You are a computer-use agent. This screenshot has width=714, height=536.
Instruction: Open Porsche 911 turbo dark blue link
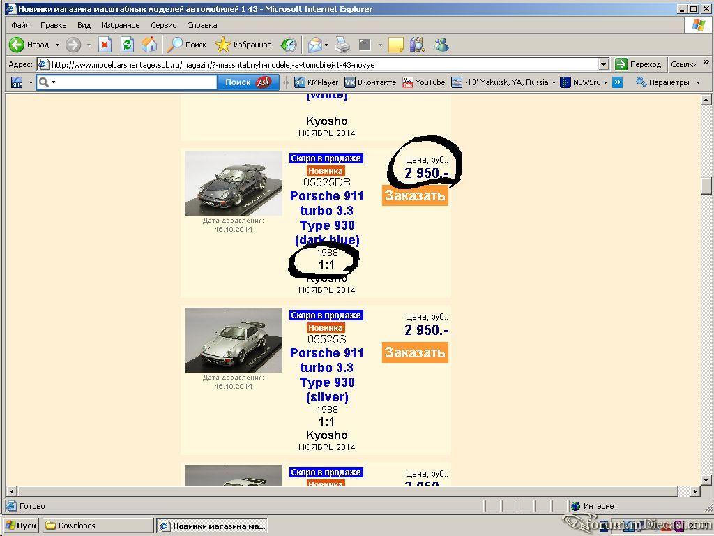(x=327, y=218)
